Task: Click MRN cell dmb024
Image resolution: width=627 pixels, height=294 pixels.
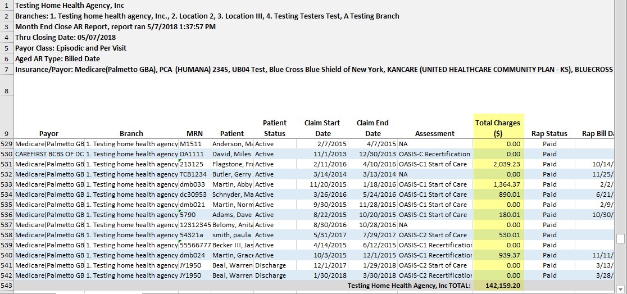Action: pos(195,255)
